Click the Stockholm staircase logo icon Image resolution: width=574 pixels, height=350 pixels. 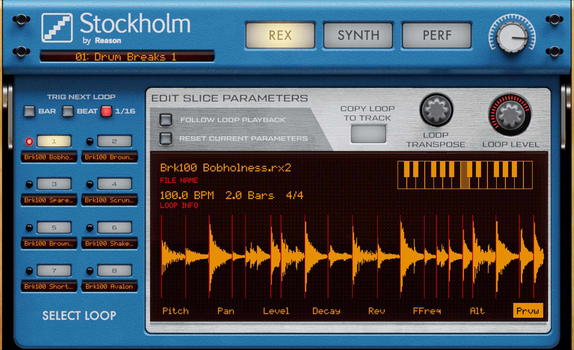[57, 28]
